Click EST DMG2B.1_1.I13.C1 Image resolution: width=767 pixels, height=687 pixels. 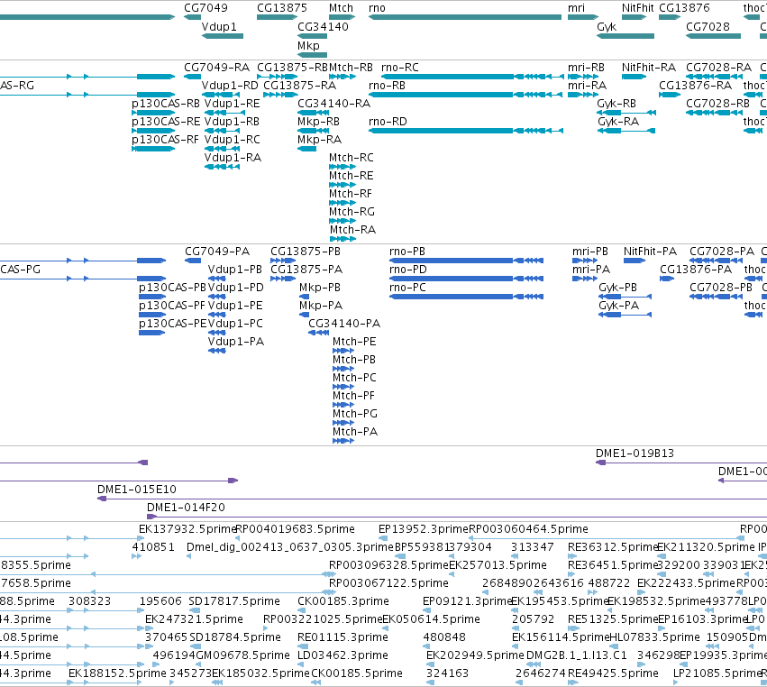coord(577,655)
